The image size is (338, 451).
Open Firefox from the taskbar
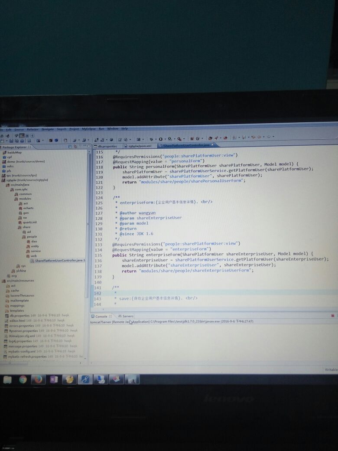click(x=39, y=380)
